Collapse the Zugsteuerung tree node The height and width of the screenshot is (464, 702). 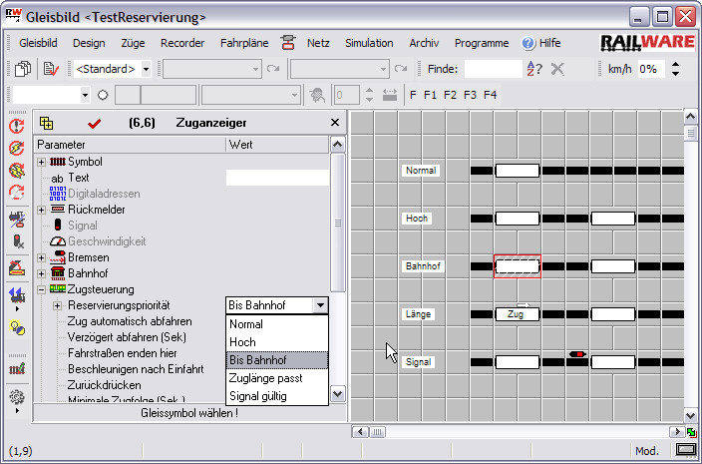41,289
